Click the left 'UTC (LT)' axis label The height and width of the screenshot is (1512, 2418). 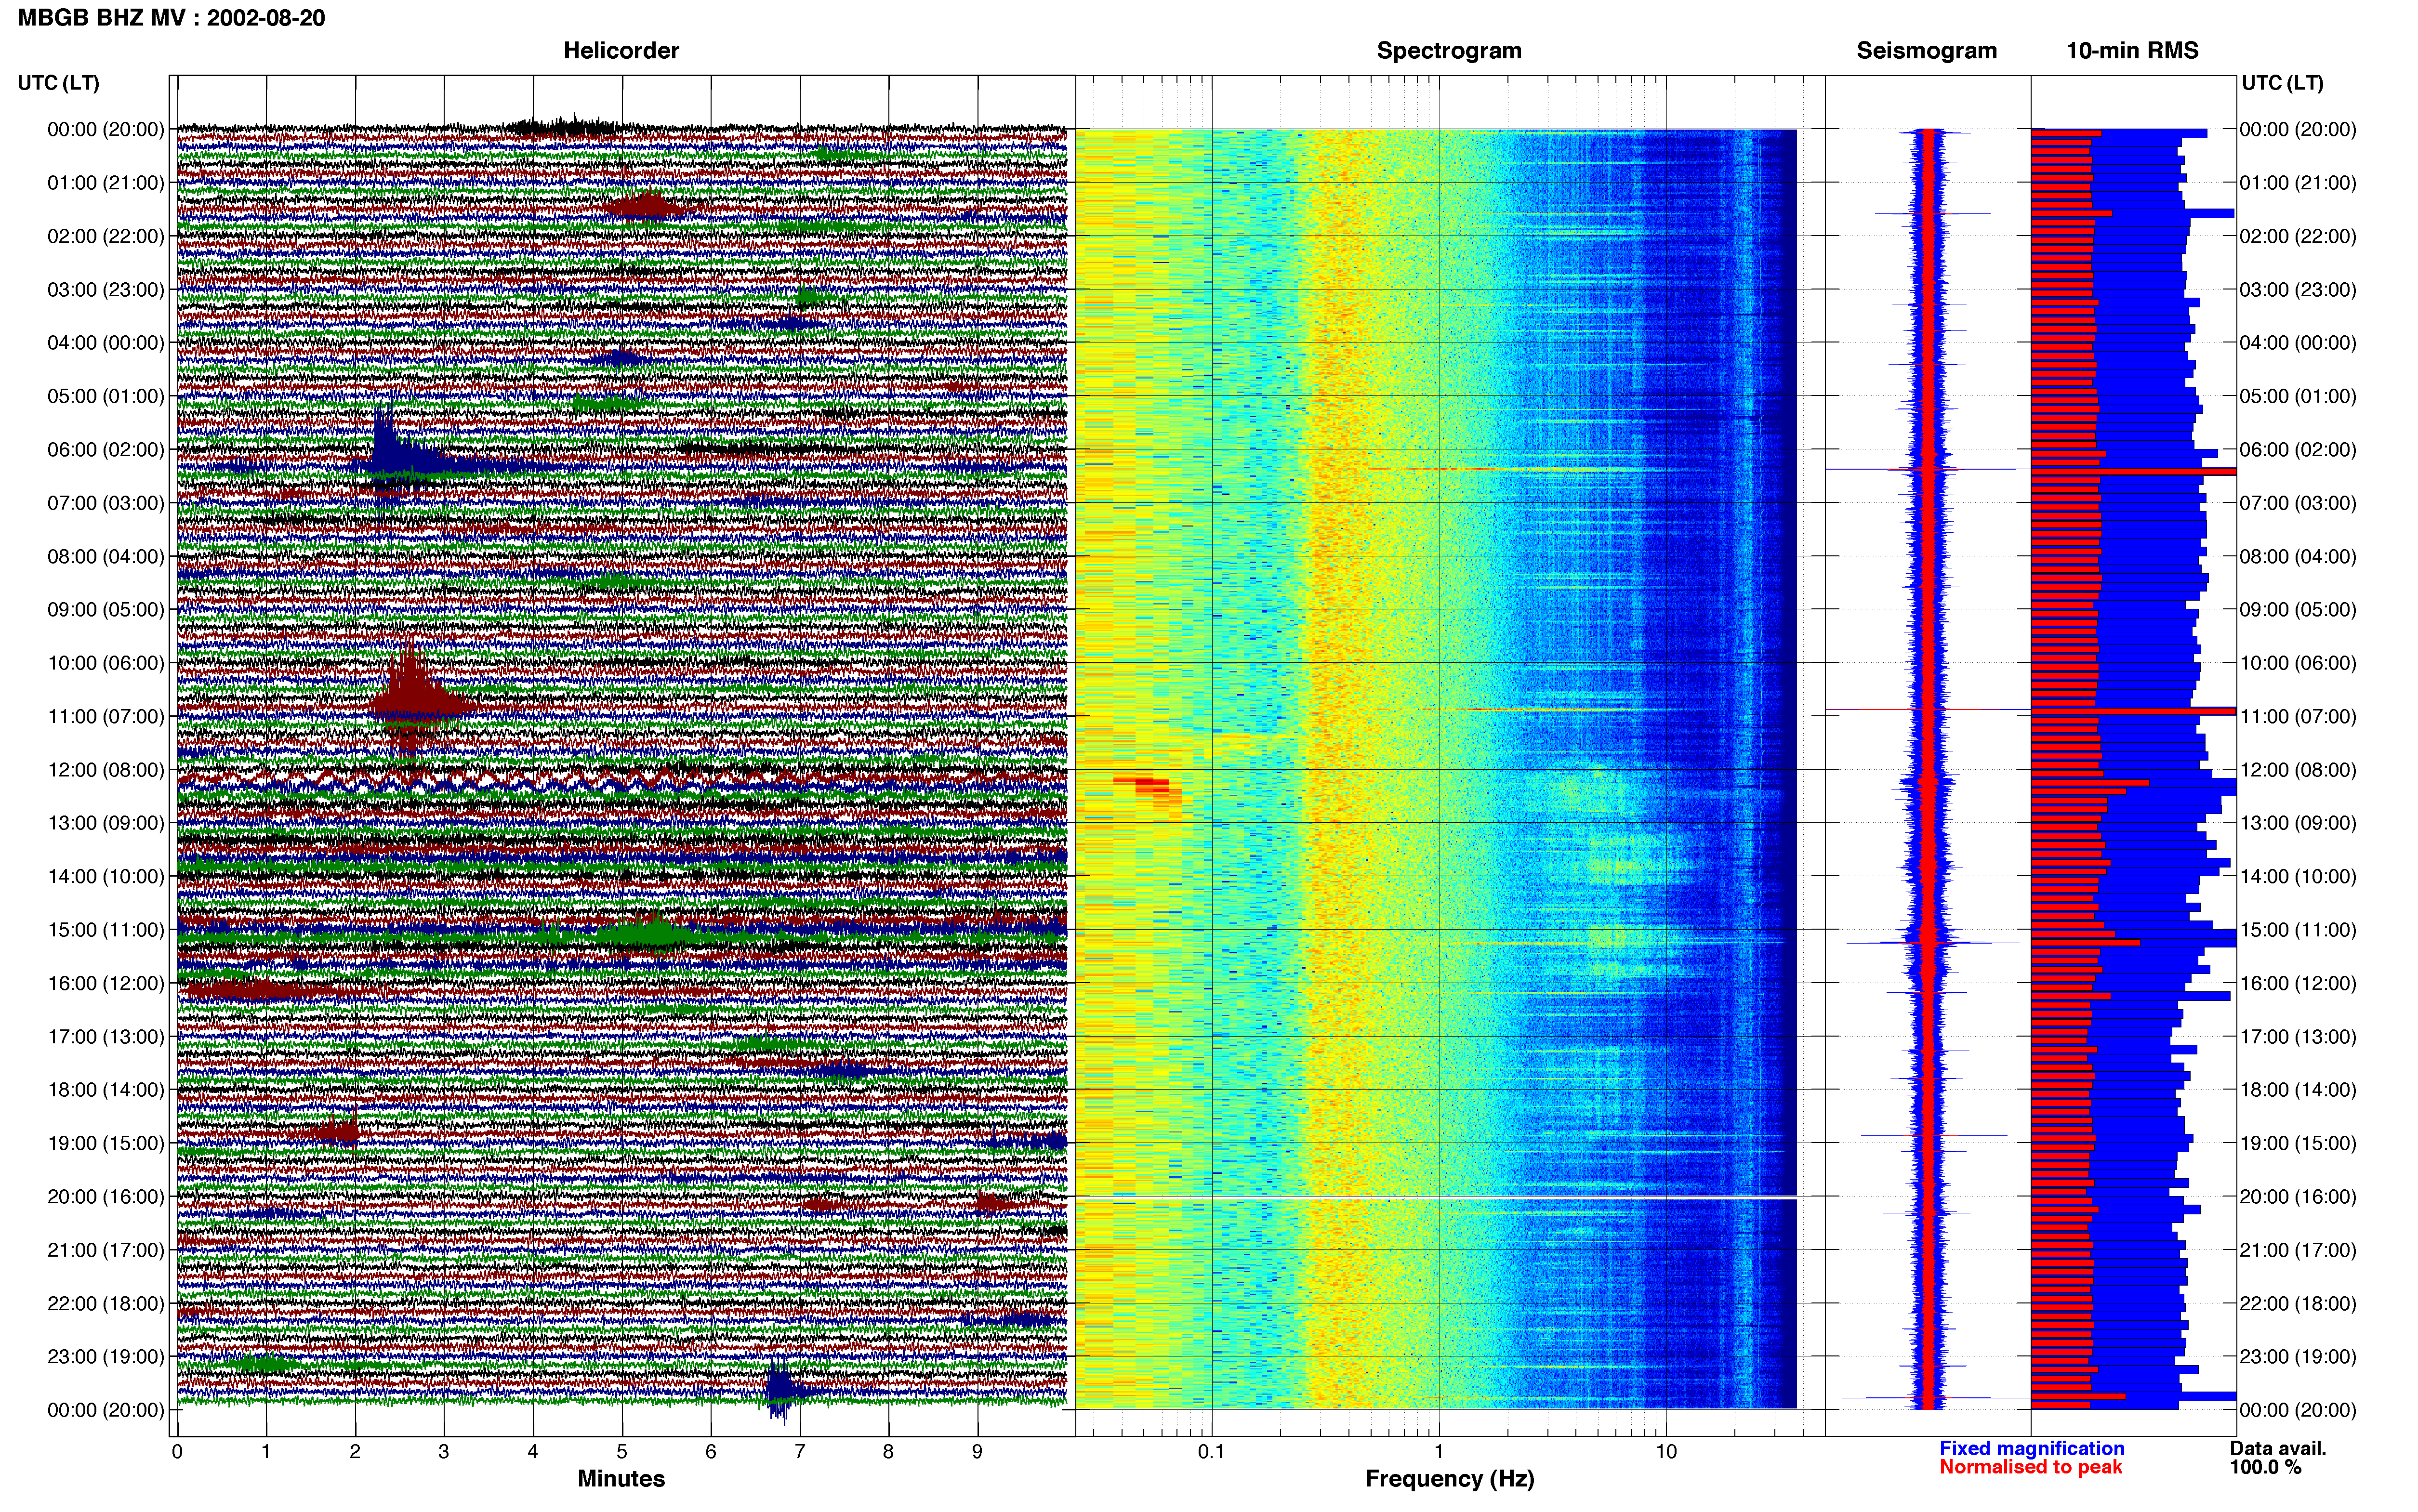58,83
